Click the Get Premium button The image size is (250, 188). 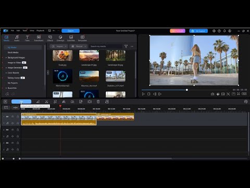(178, 31)
